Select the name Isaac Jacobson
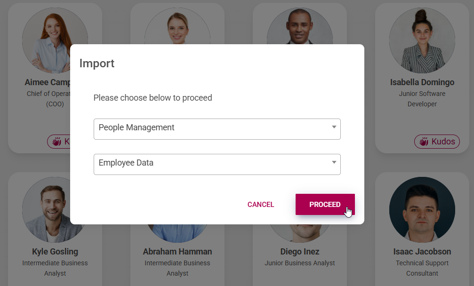 [422, 251]
